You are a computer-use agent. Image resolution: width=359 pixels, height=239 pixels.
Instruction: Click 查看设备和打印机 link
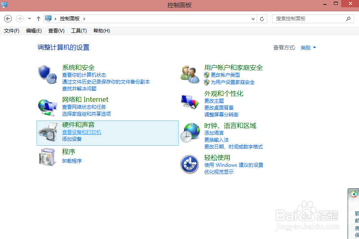pyautogui.click(x=82, y=132)
